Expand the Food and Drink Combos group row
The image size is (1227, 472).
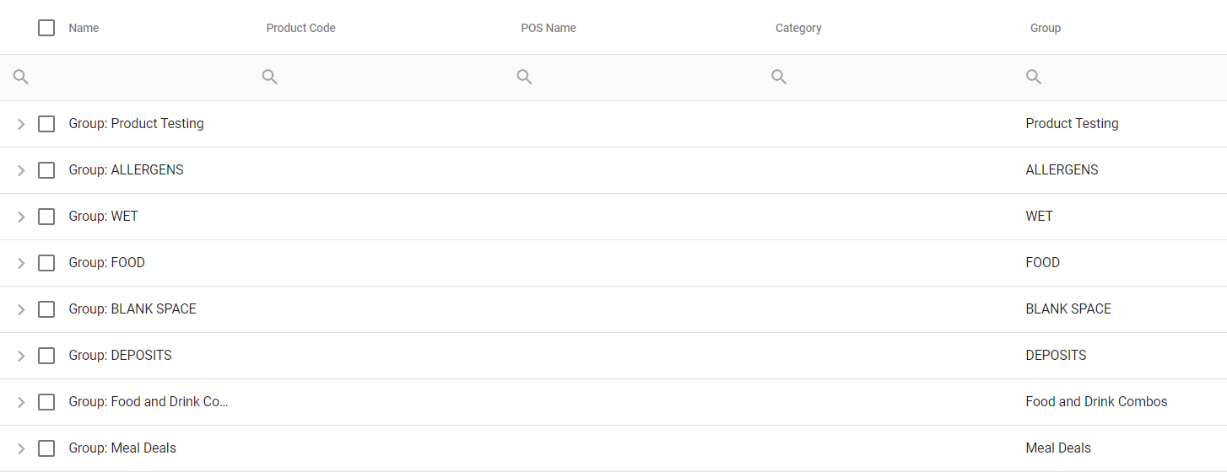point(21,402)
